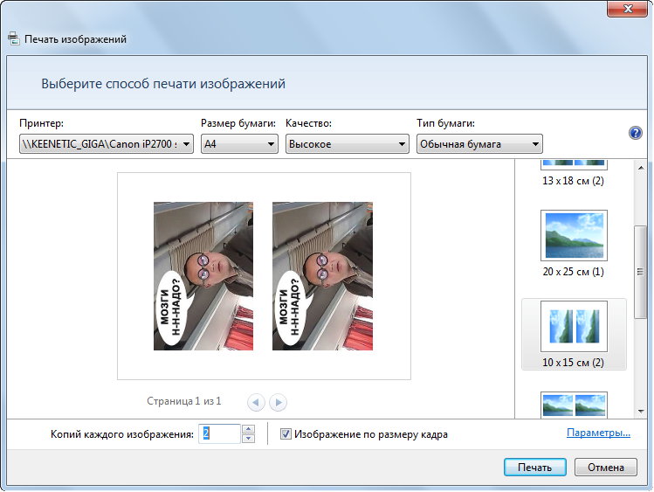654x492 pixels.
Task: Click the right preview image on page
Action: tap(322, 276)
